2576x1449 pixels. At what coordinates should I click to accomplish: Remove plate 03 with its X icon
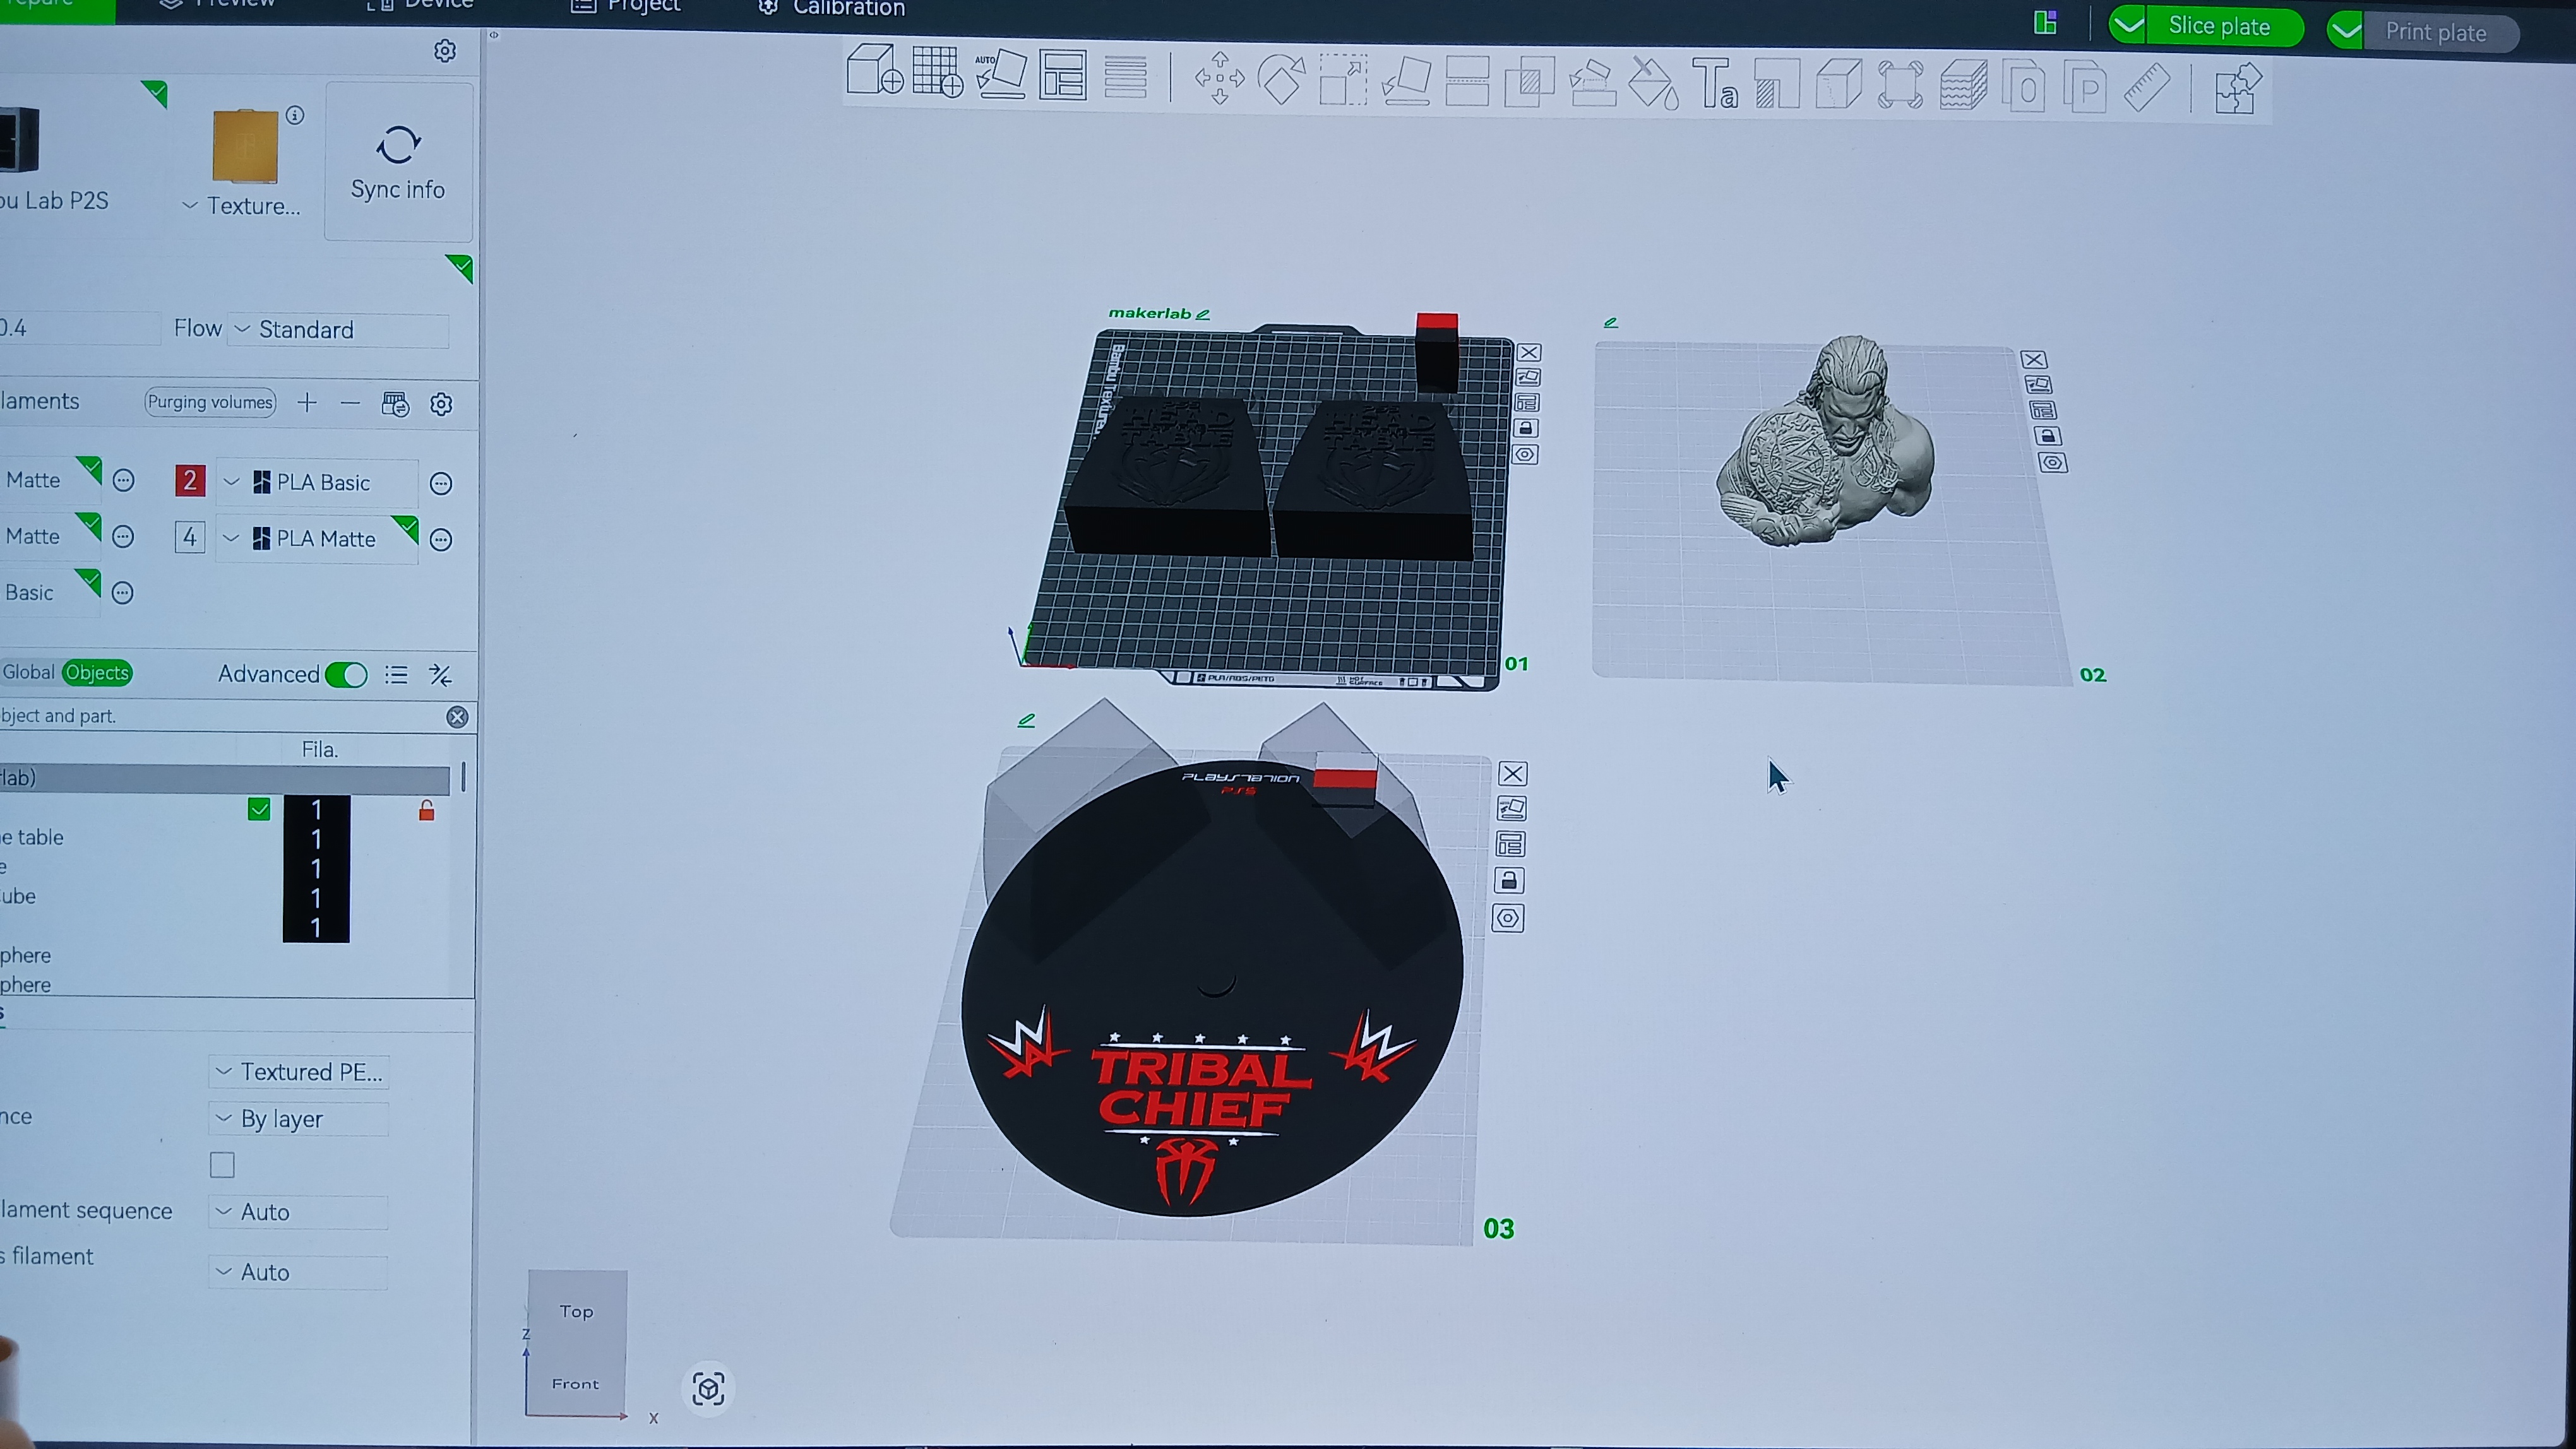pyautogui.click(x=1513, y=774)
